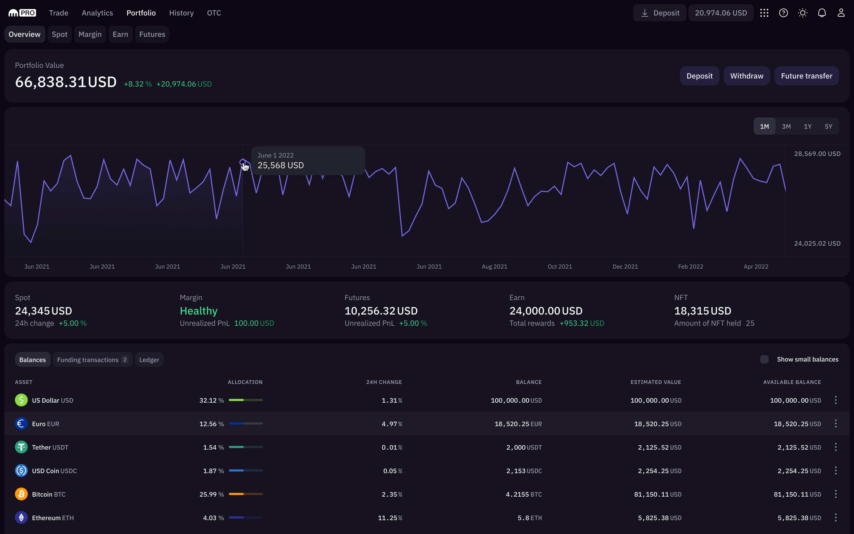This screenshot has height=534, width=854.
Task: Select the 3M chart range
Action: (x=786, y=127)
